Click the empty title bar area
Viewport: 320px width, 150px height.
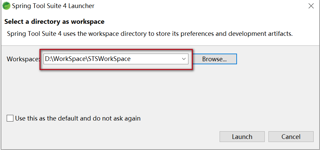pos(201,6)
